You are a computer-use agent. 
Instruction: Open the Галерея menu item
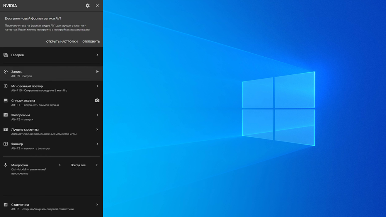(51, 55)
